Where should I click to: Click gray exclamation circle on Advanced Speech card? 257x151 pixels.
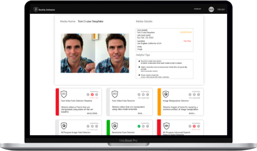(199, 126)
